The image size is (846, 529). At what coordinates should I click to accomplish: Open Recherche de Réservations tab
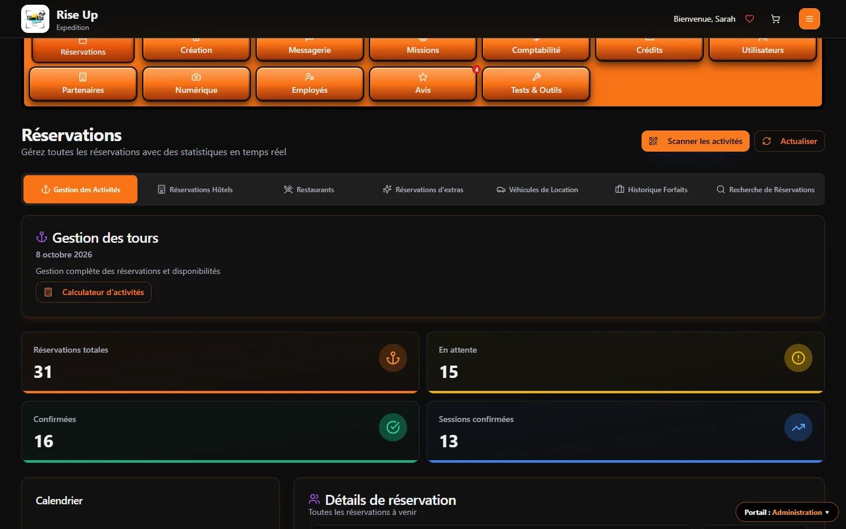point(765,189)
